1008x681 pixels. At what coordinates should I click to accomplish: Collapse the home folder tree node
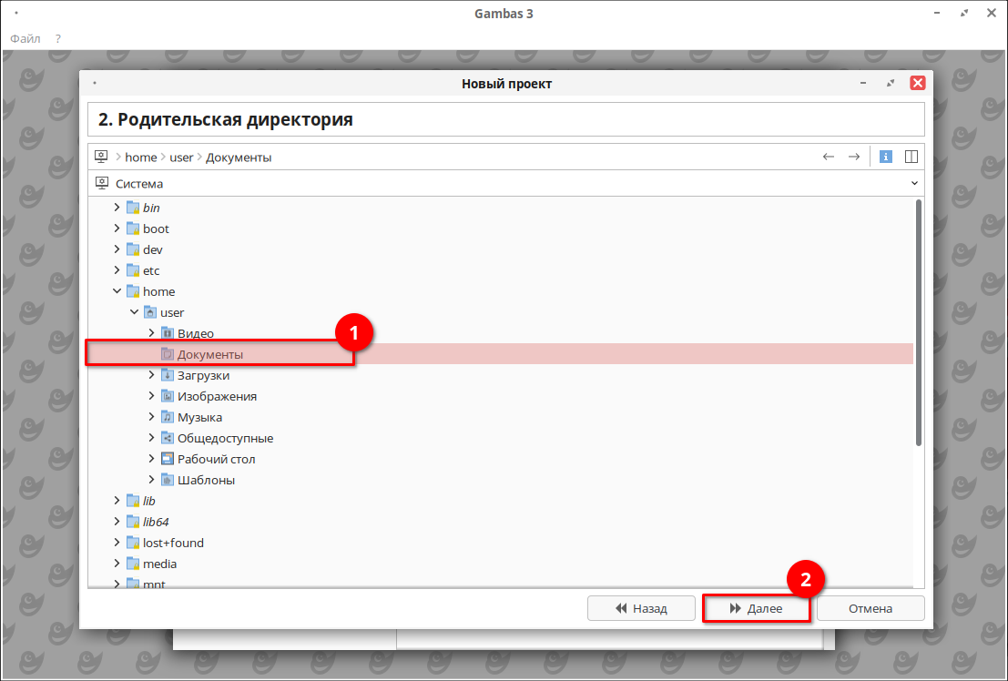(x=117, y=291)
